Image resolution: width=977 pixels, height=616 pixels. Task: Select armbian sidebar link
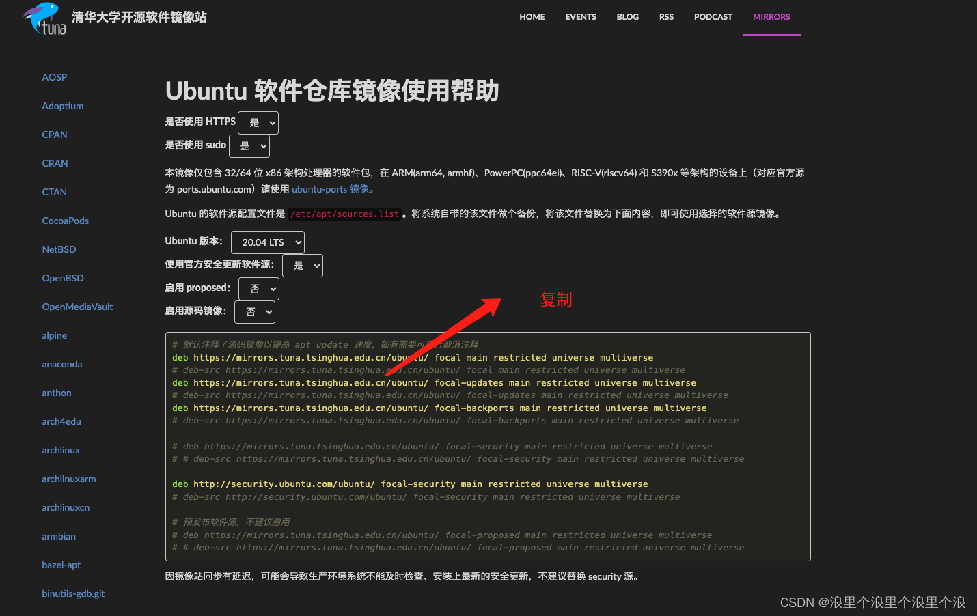pyautogui.click(x=59, y=536)
